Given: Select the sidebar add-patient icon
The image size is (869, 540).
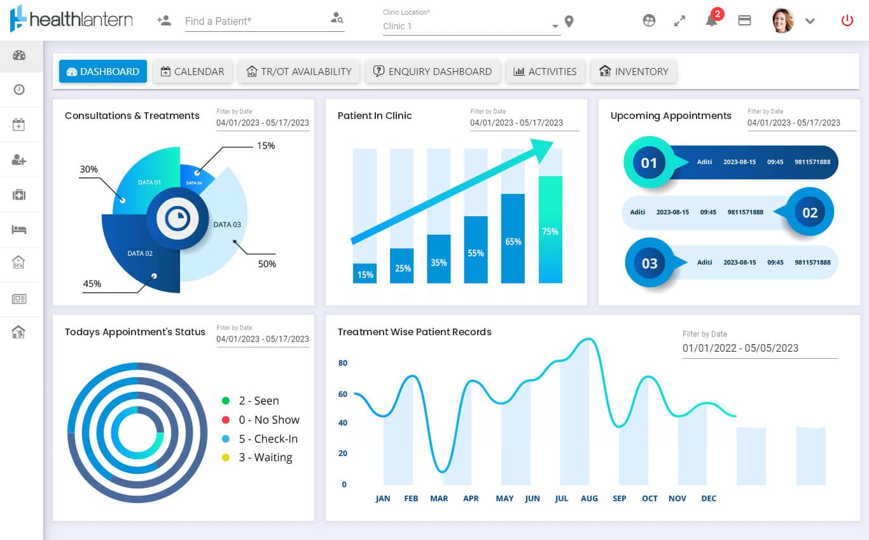Looking at the screenshot, I should tap(19, 160).
